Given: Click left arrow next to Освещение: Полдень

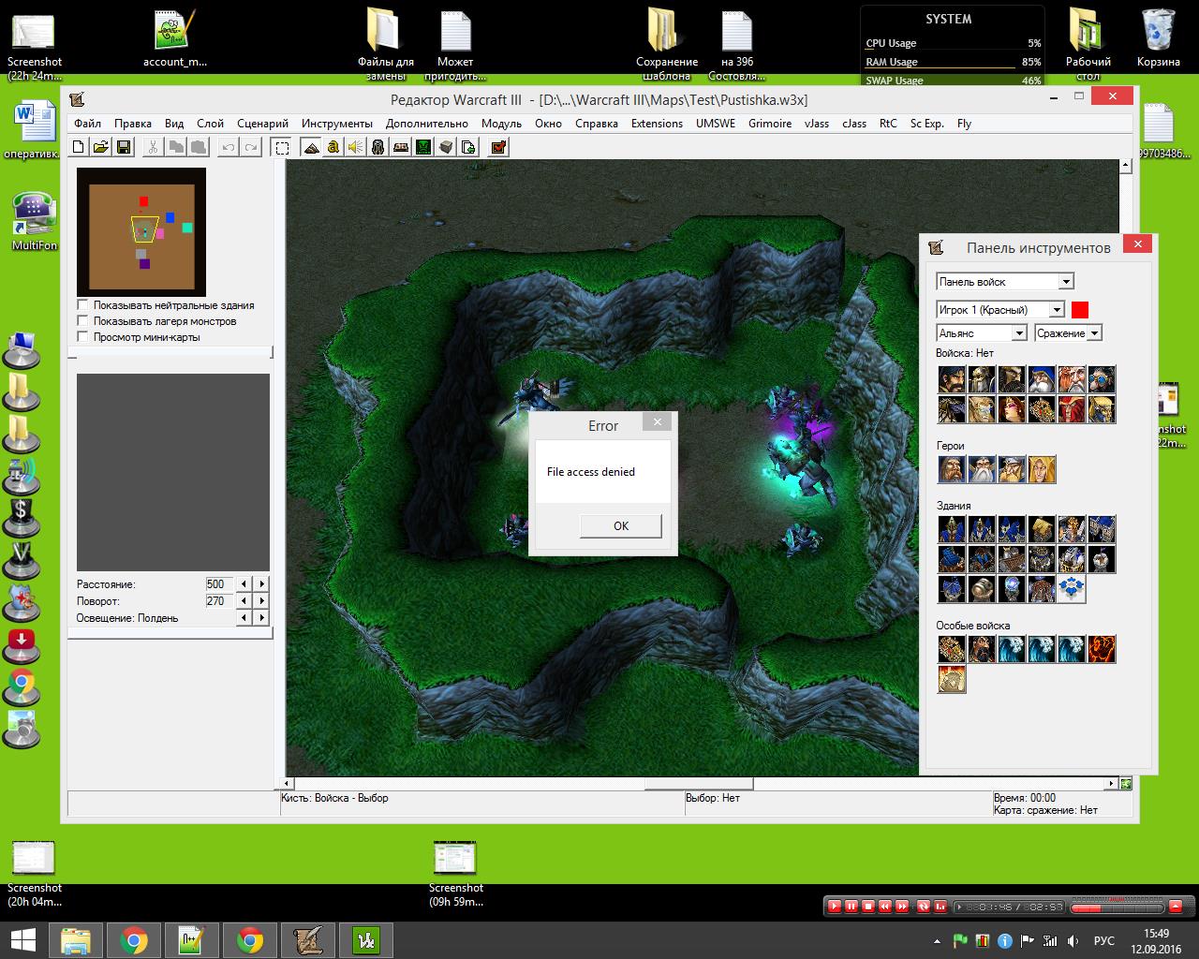Looking at the screenshot, I should click(244, 618).
